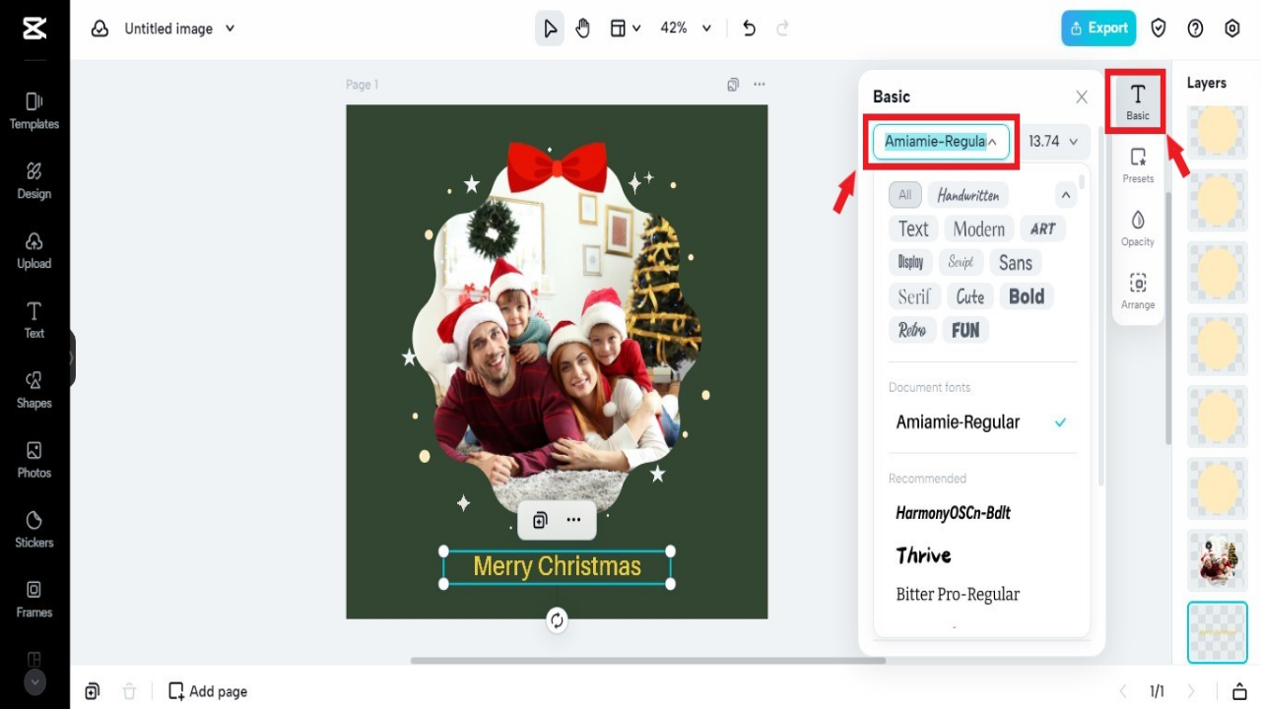Select the family photo layer thumbnail
Screen dimensions: 1261x709
click(x=1217, y=560)
